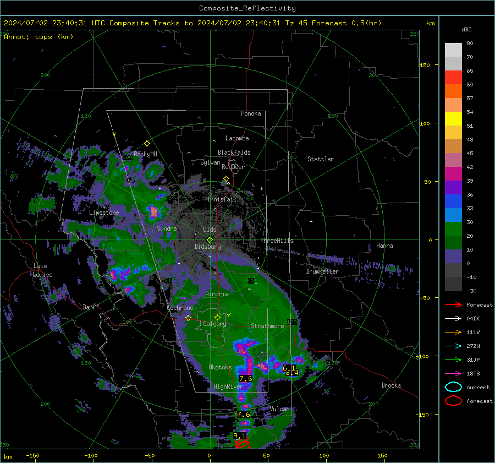Image resolution: width=495 pixels, height=463 pixels.
Task: Select the bright green 20-30 dBZ band
Action: click(453, 229)
